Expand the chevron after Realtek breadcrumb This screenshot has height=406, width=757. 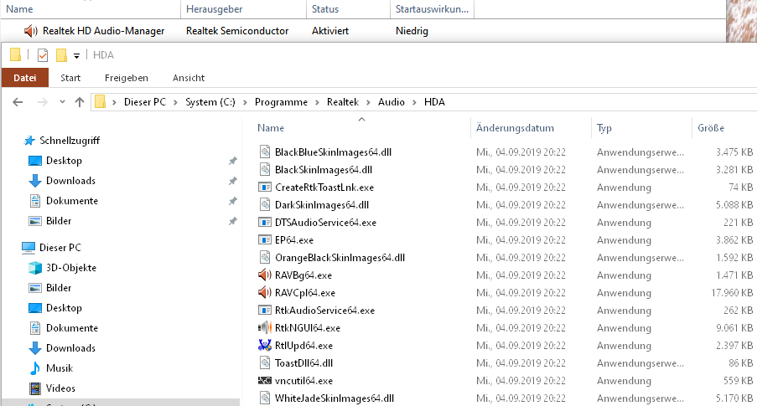(368, 102)
